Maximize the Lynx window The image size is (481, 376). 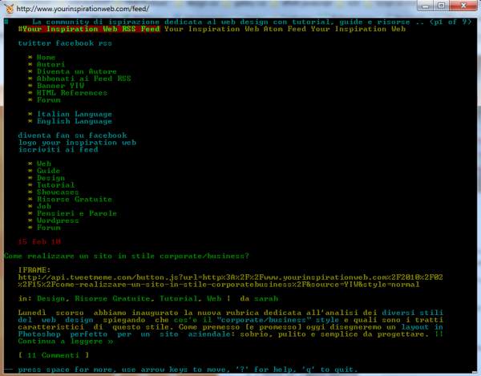click(442, 6)
